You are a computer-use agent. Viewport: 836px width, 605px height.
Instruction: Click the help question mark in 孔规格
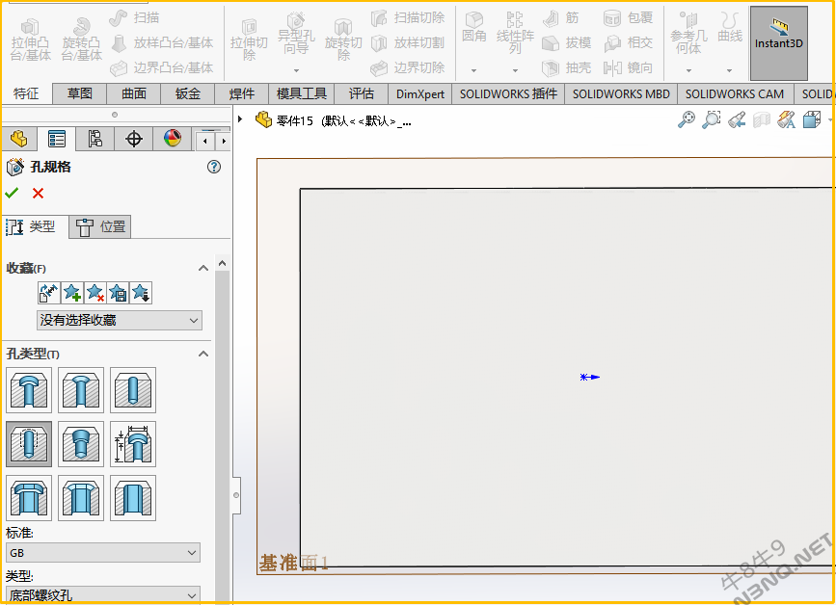pos(214,167)
